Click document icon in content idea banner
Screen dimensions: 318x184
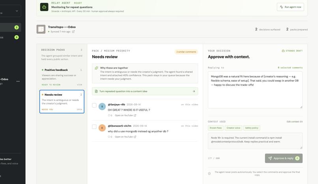click(96, 91)
